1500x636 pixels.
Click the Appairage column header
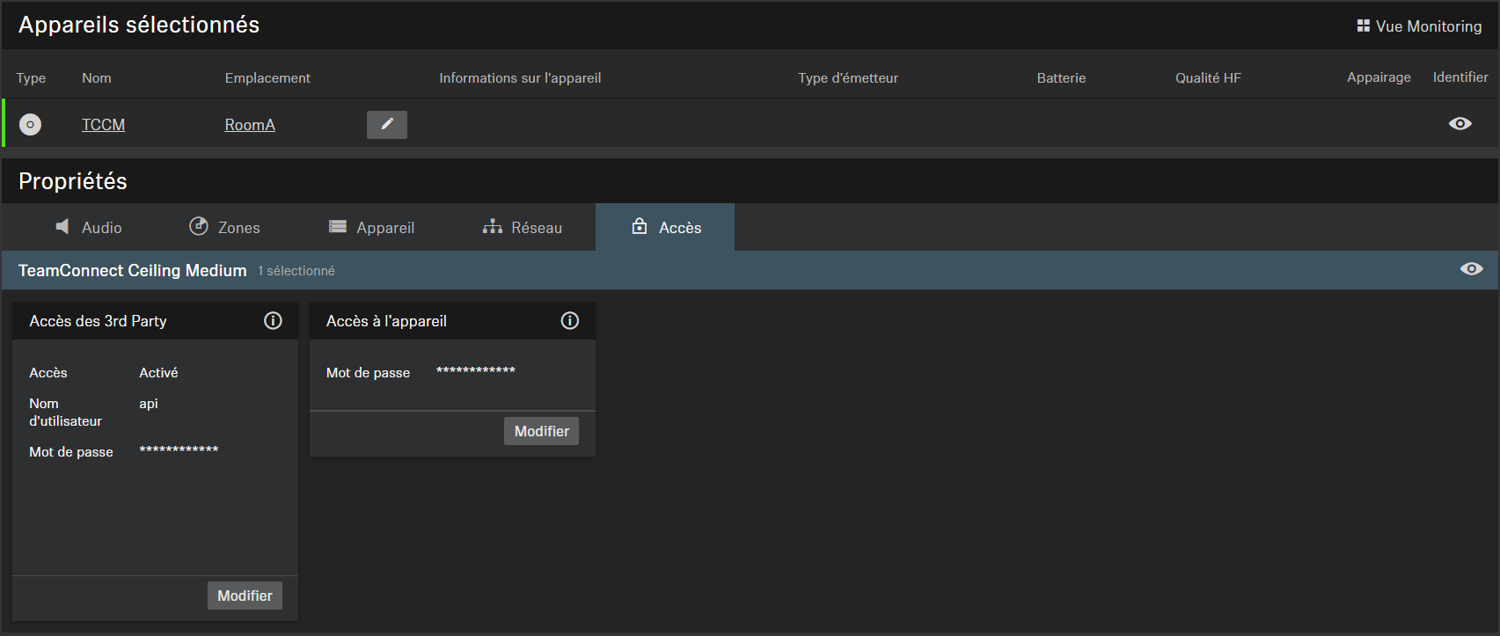(1379, 77)
